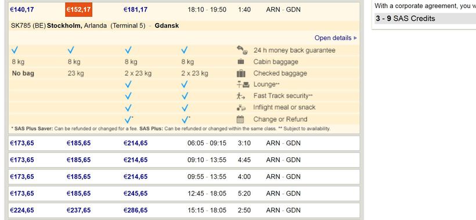Screen dimensions: 476x220
Task: Click the Checked baggage suitcase icon
Action: point(241,74)
